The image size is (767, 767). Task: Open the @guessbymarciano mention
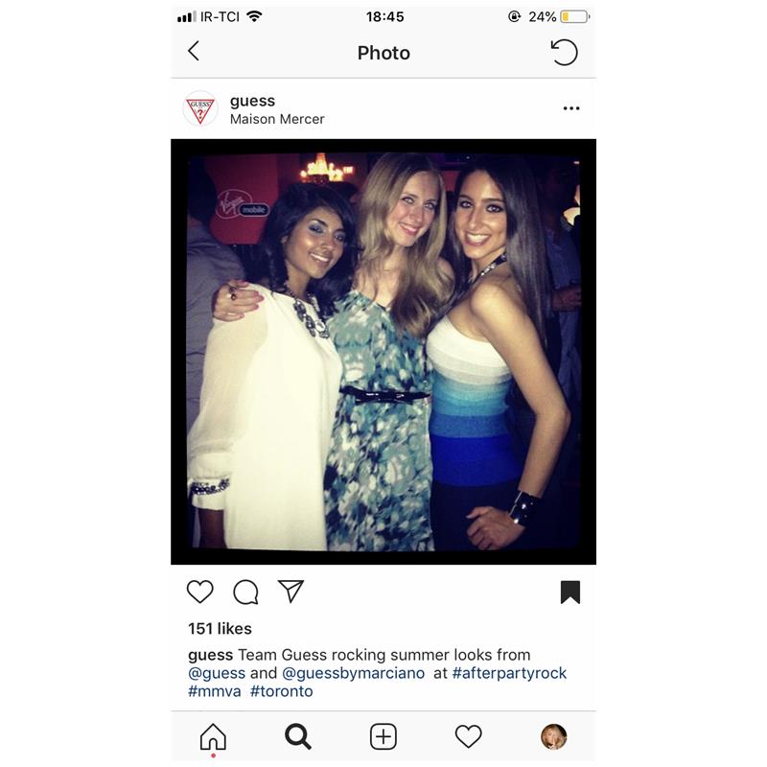click(x=353, y=673)
